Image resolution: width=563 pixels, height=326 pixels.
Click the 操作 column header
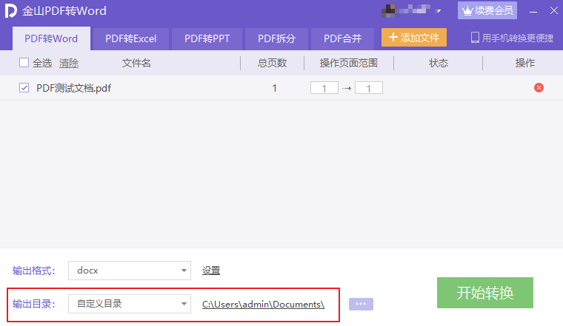(x=525, y=63)
